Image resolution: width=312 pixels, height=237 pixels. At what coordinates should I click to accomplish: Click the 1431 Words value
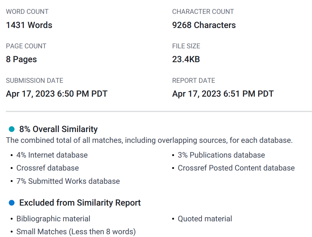point(29,25)
